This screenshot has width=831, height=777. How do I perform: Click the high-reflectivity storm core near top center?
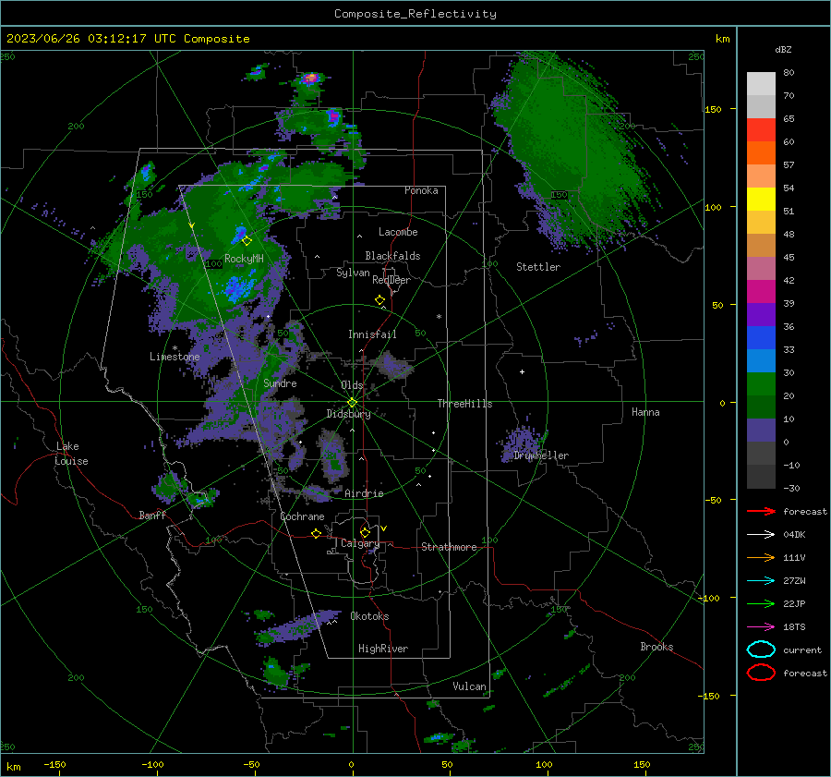310,79
